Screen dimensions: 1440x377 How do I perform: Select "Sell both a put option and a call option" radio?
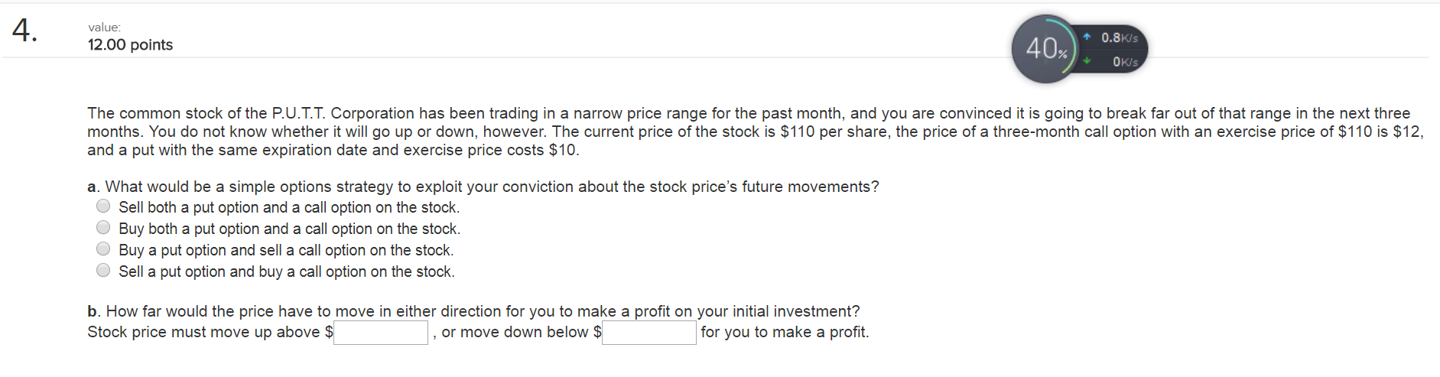pos(103,206)
